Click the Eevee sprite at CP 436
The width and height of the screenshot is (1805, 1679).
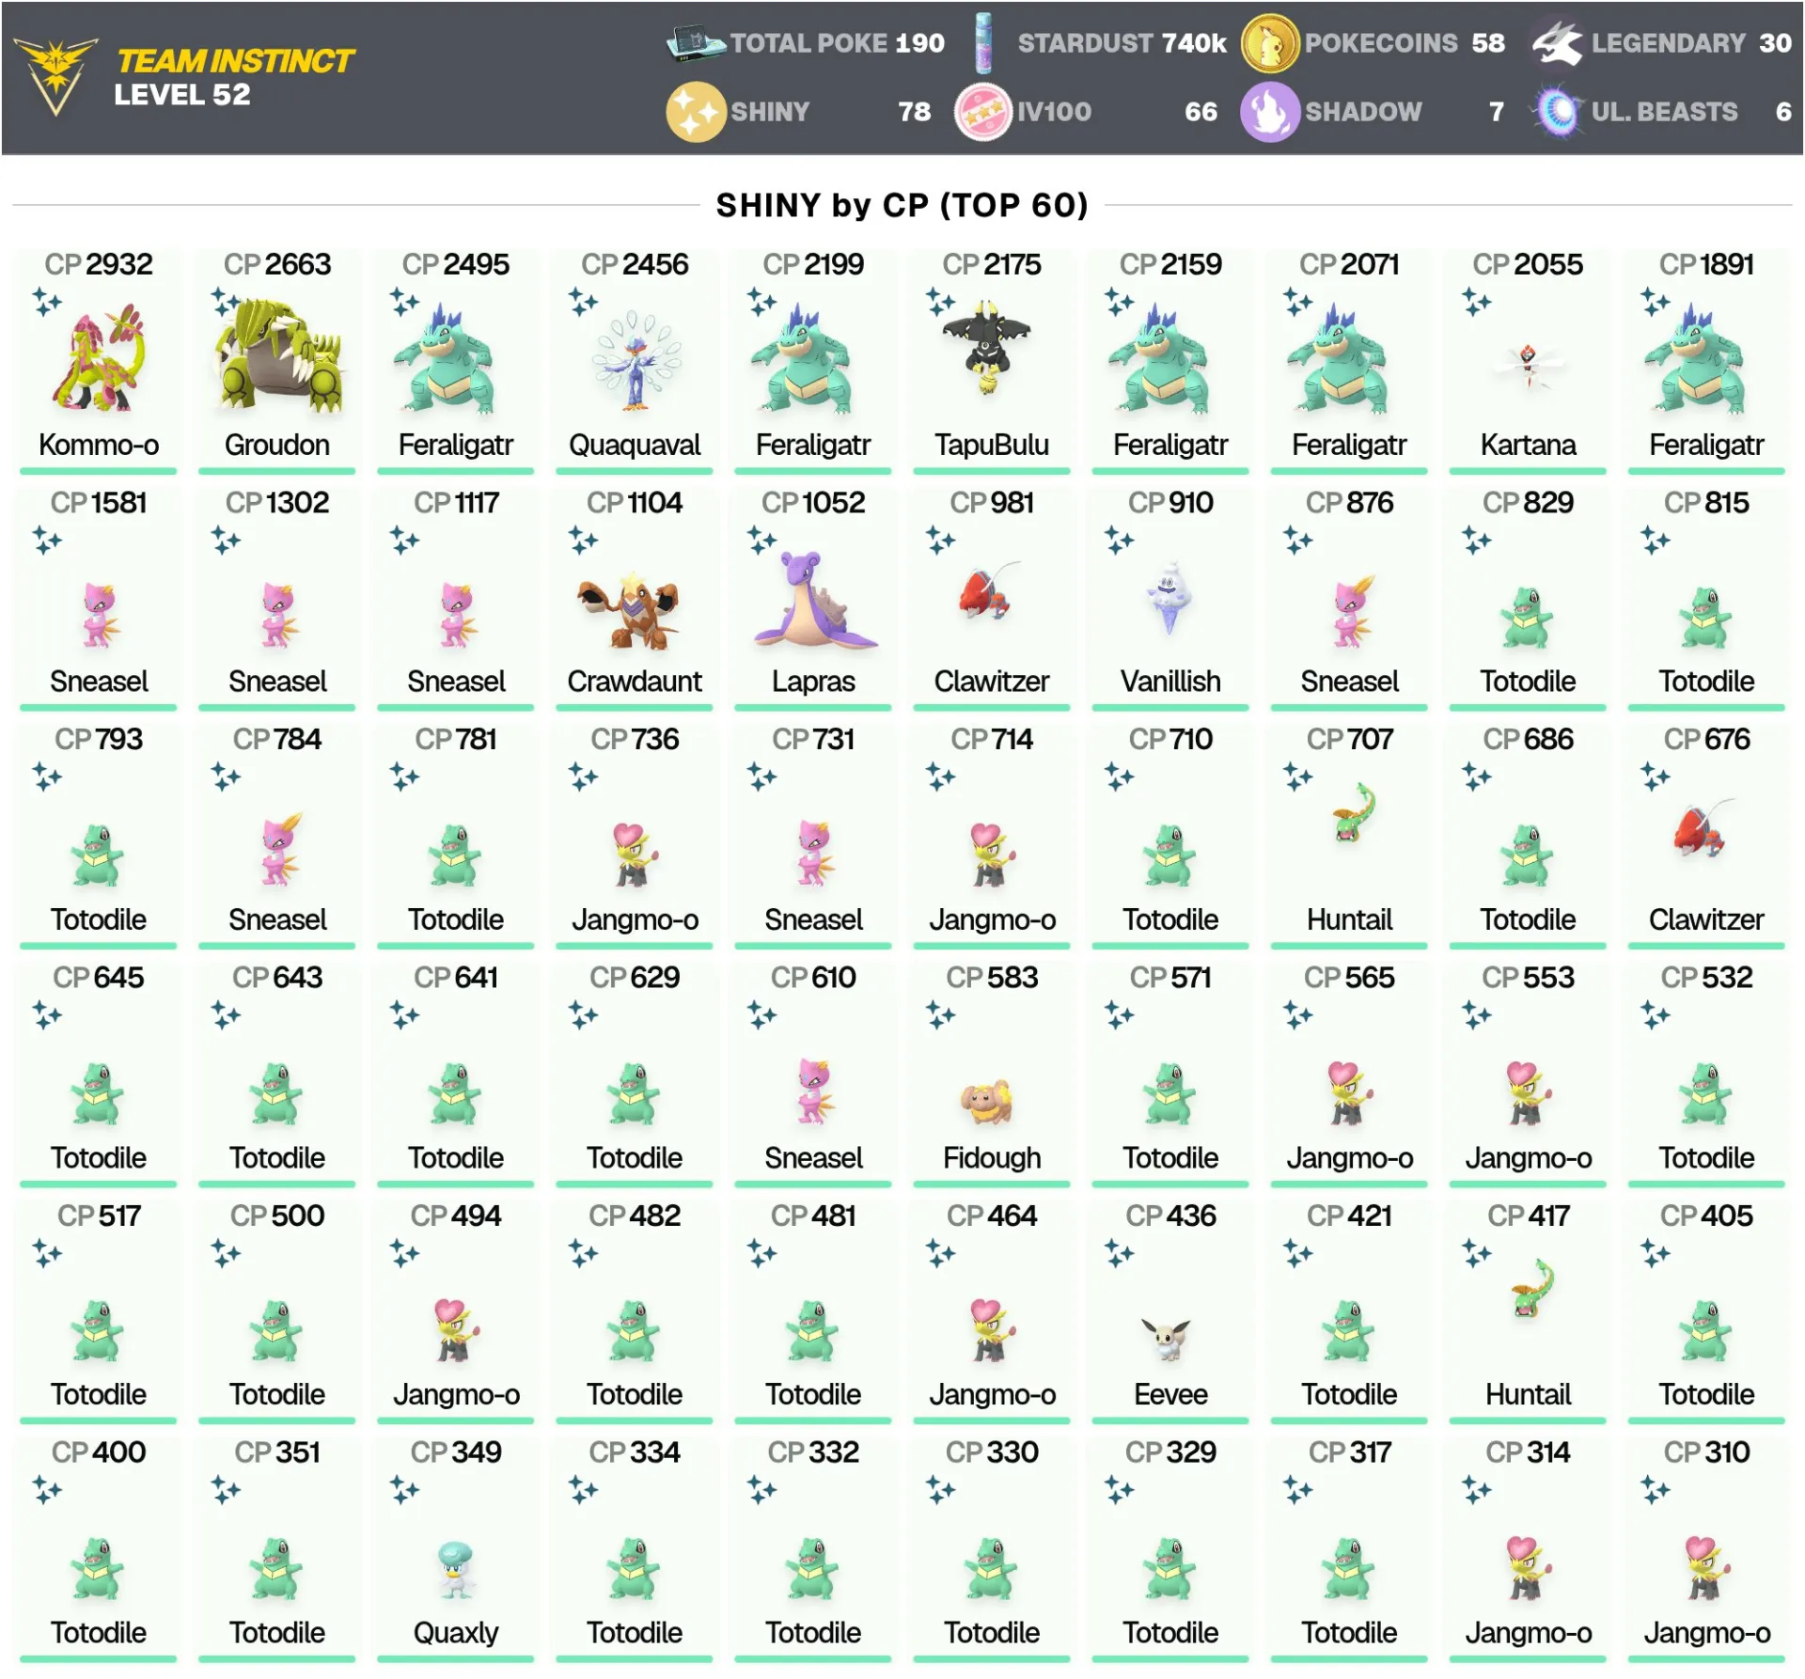1167,1339
